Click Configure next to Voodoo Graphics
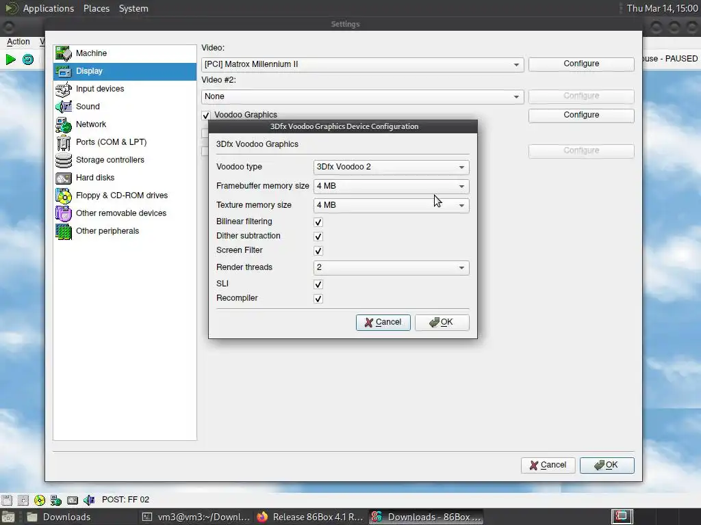 581,115
